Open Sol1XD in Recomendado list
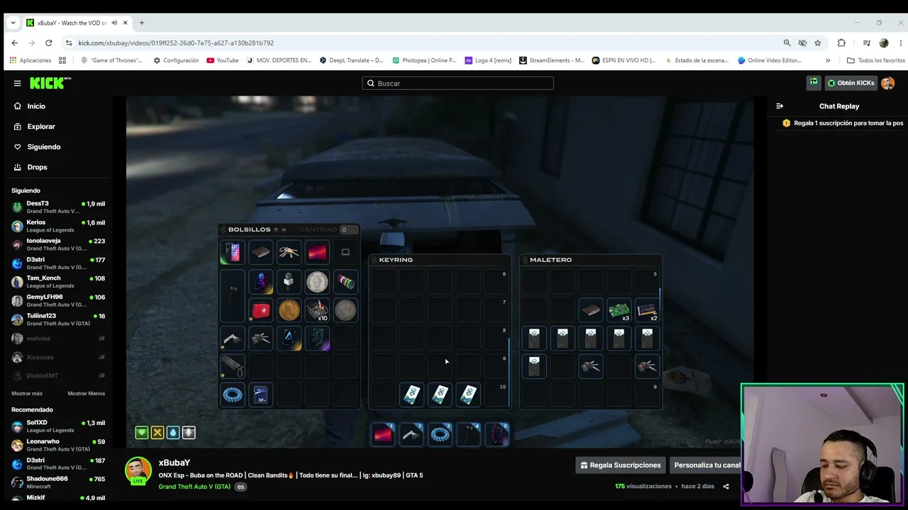 pyautogui.click(x=58, y=426)
